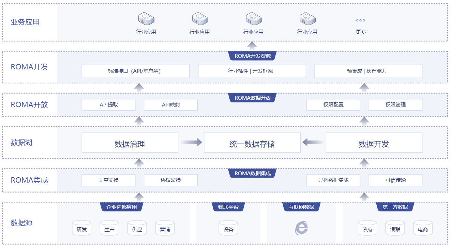Select the 研发 database cylinder
The height and width of the screenshot is (247, 451).
click(x=82, y=228)
